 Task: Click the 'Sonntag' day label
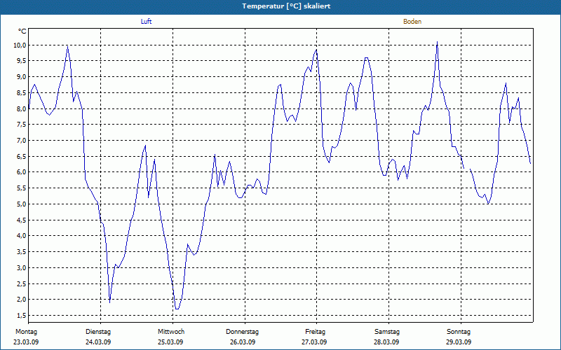pos(459,332)
